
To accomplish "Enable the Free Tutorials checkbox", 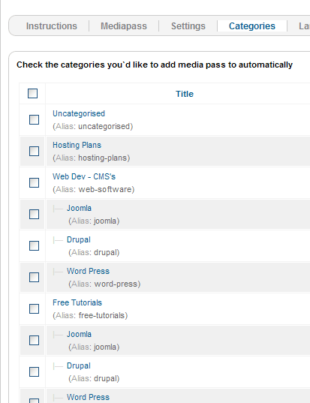I will 34,308.
